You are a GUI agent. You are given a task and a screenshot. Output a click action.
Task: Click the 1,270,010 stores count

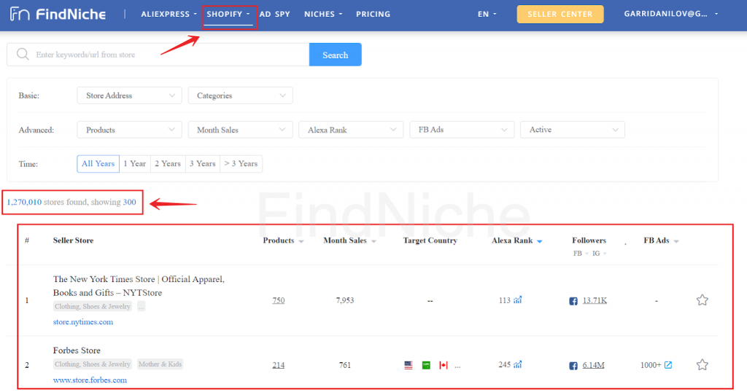tap(24, 202)
